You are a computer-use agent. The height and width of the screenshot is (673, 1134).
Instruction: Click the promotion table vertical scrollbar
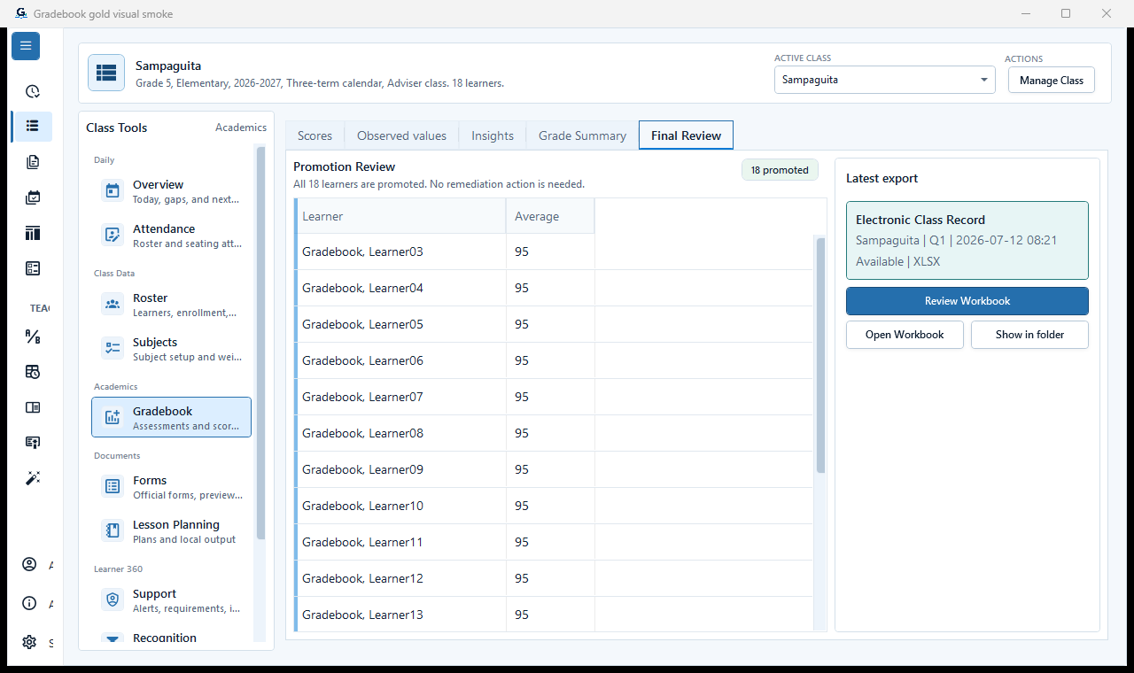820,355
